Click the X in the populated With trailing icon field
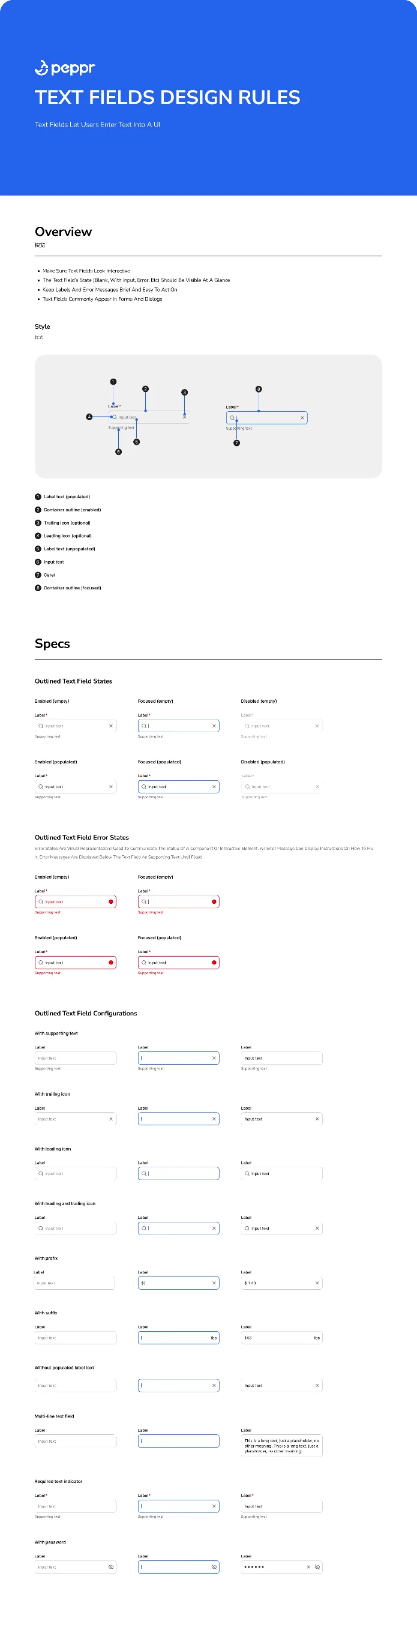417x1651 pixels. [x=317, y=1119]
